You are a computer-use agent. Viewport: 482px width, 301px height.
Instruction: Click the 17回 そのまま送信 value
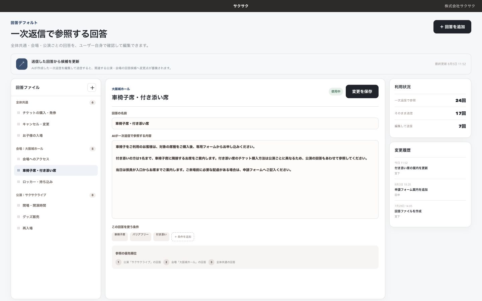click(461, 113)
